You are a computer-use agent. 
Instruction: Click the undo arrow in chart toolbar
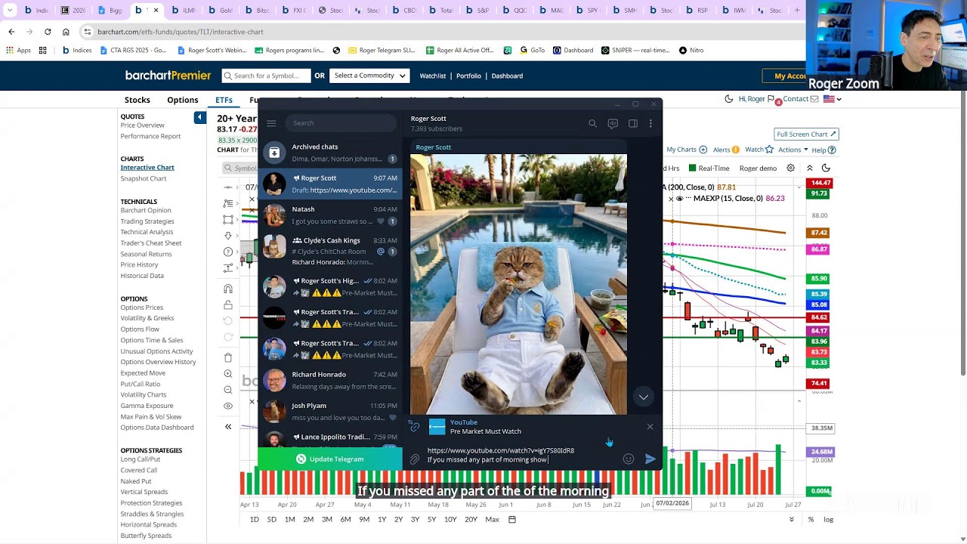tap(228, 321)
